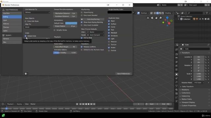
Task: Expand Viewport Display panel
Action: click(188, 103)
